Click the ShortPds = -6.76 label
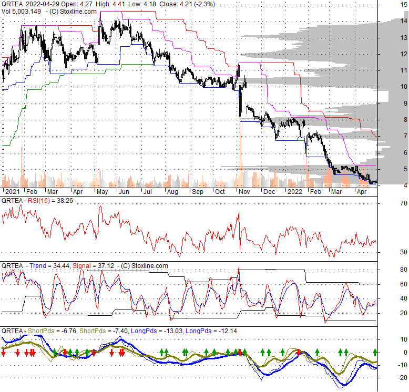409x392 pixels. [52, 331]
